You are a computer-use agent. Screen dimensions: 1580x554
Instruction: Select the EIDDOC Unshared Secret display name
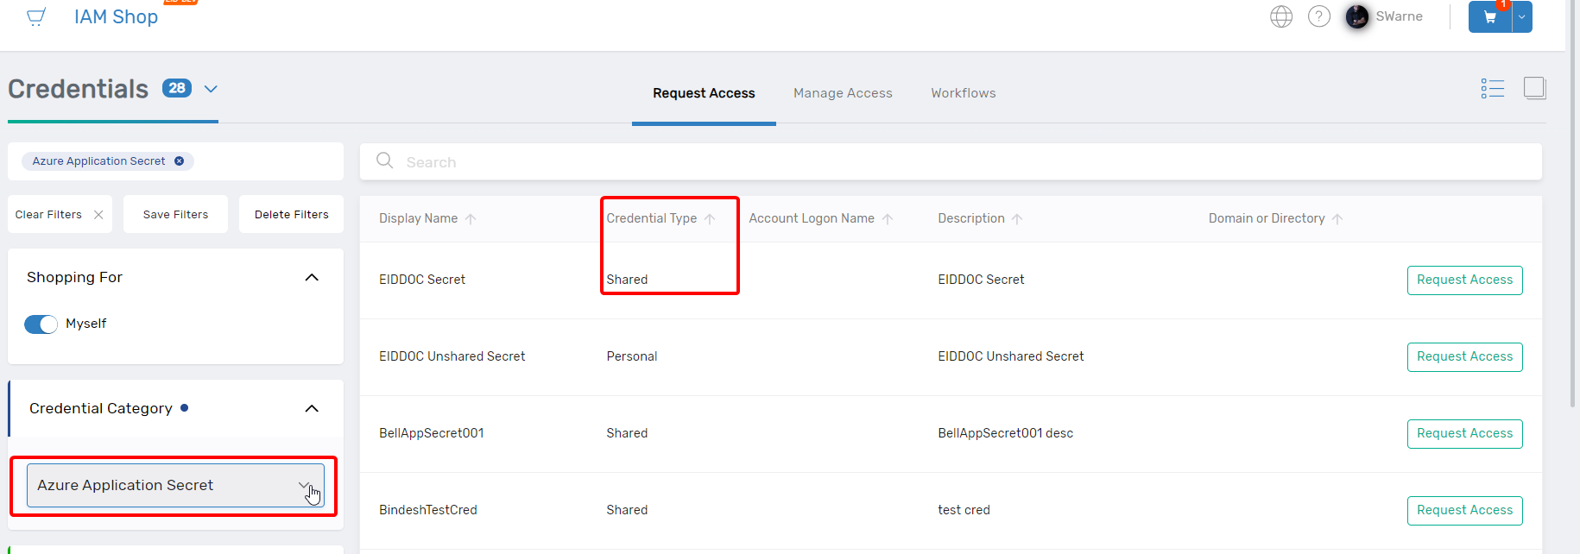[452, 356]
